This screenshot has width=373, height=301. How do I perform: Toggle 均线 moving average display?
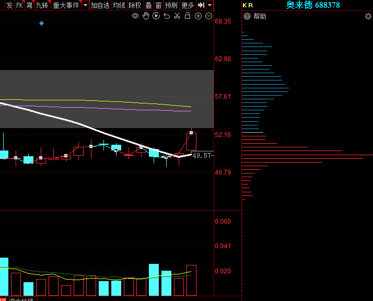click(x=119, y=5)
